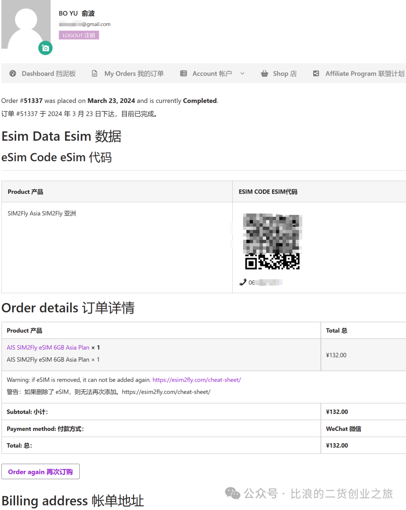Screen dimensions: 406x510
Task: Click the Esim Data heading
Action: coord(62,136)
